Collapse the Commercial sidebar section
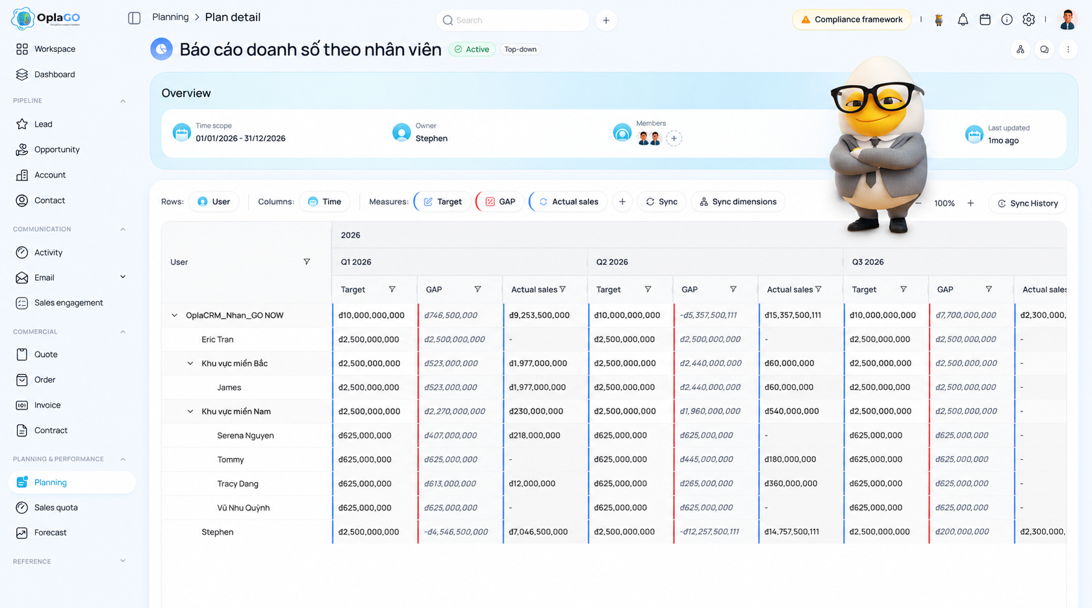Viewport: 1092px width, 608px height. pyautogui.click(x=123, y=332)
